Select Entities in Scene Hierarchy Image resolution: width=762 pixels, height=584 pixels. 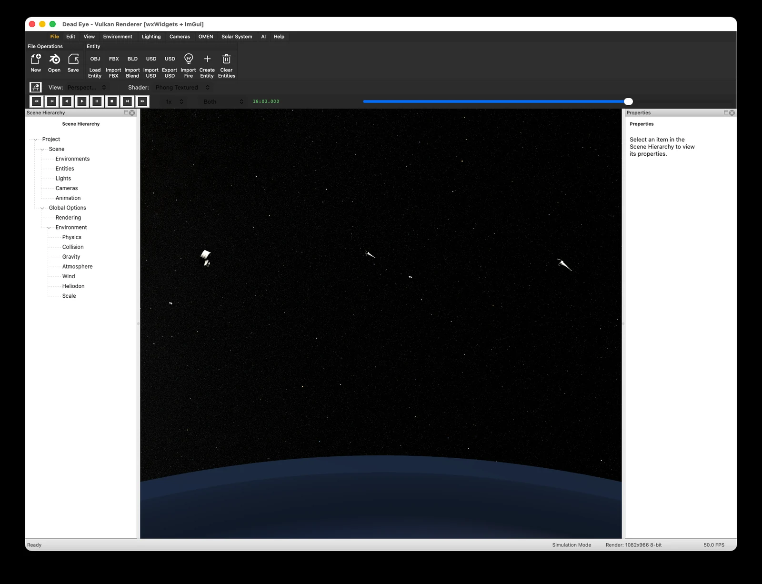(65, 169)
